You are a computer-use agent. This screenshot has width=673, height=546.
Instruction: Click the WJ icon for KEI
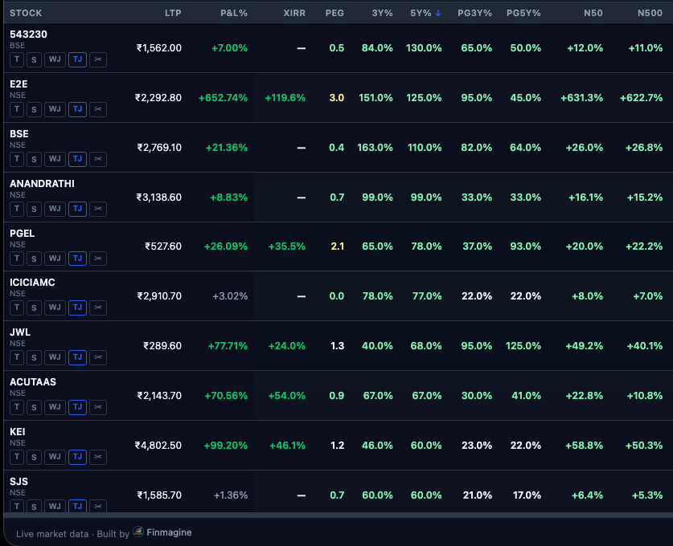click(55, 457)
